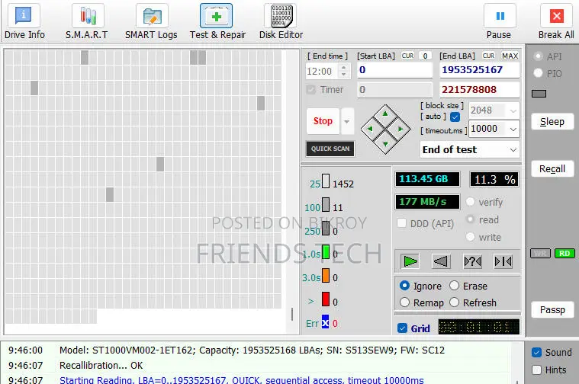579x384 pixels.
Task: Open the dropdown arrow beside Stop
Action: point(347,121)
